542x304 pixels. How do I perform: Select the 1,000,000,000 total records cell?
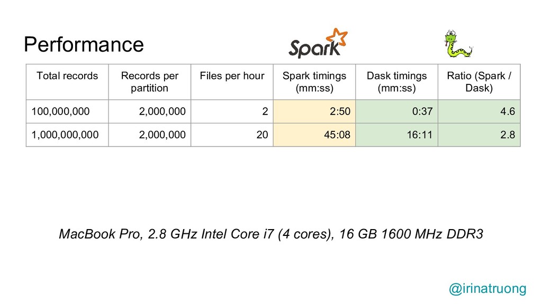coord(67,135)
